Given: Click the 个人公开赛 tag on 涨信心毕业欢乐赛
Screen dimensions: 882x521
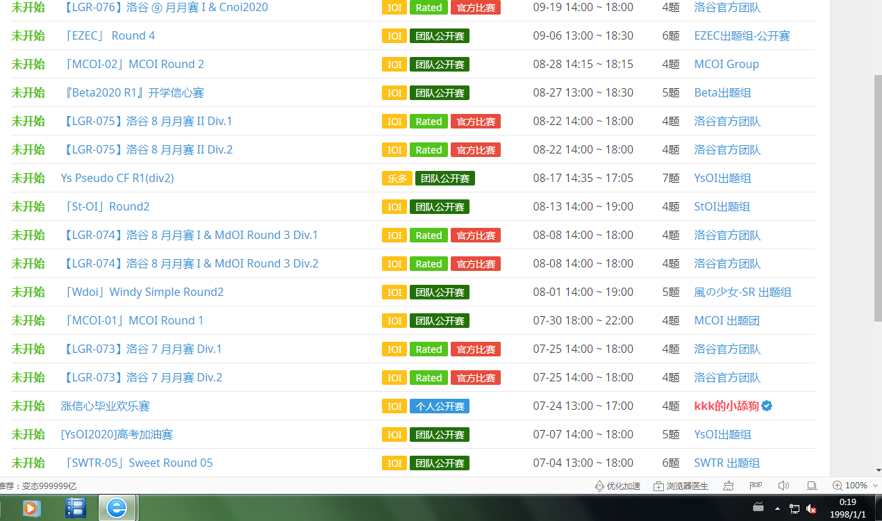Looking at the screenshot, I should (x=440, y=406).
